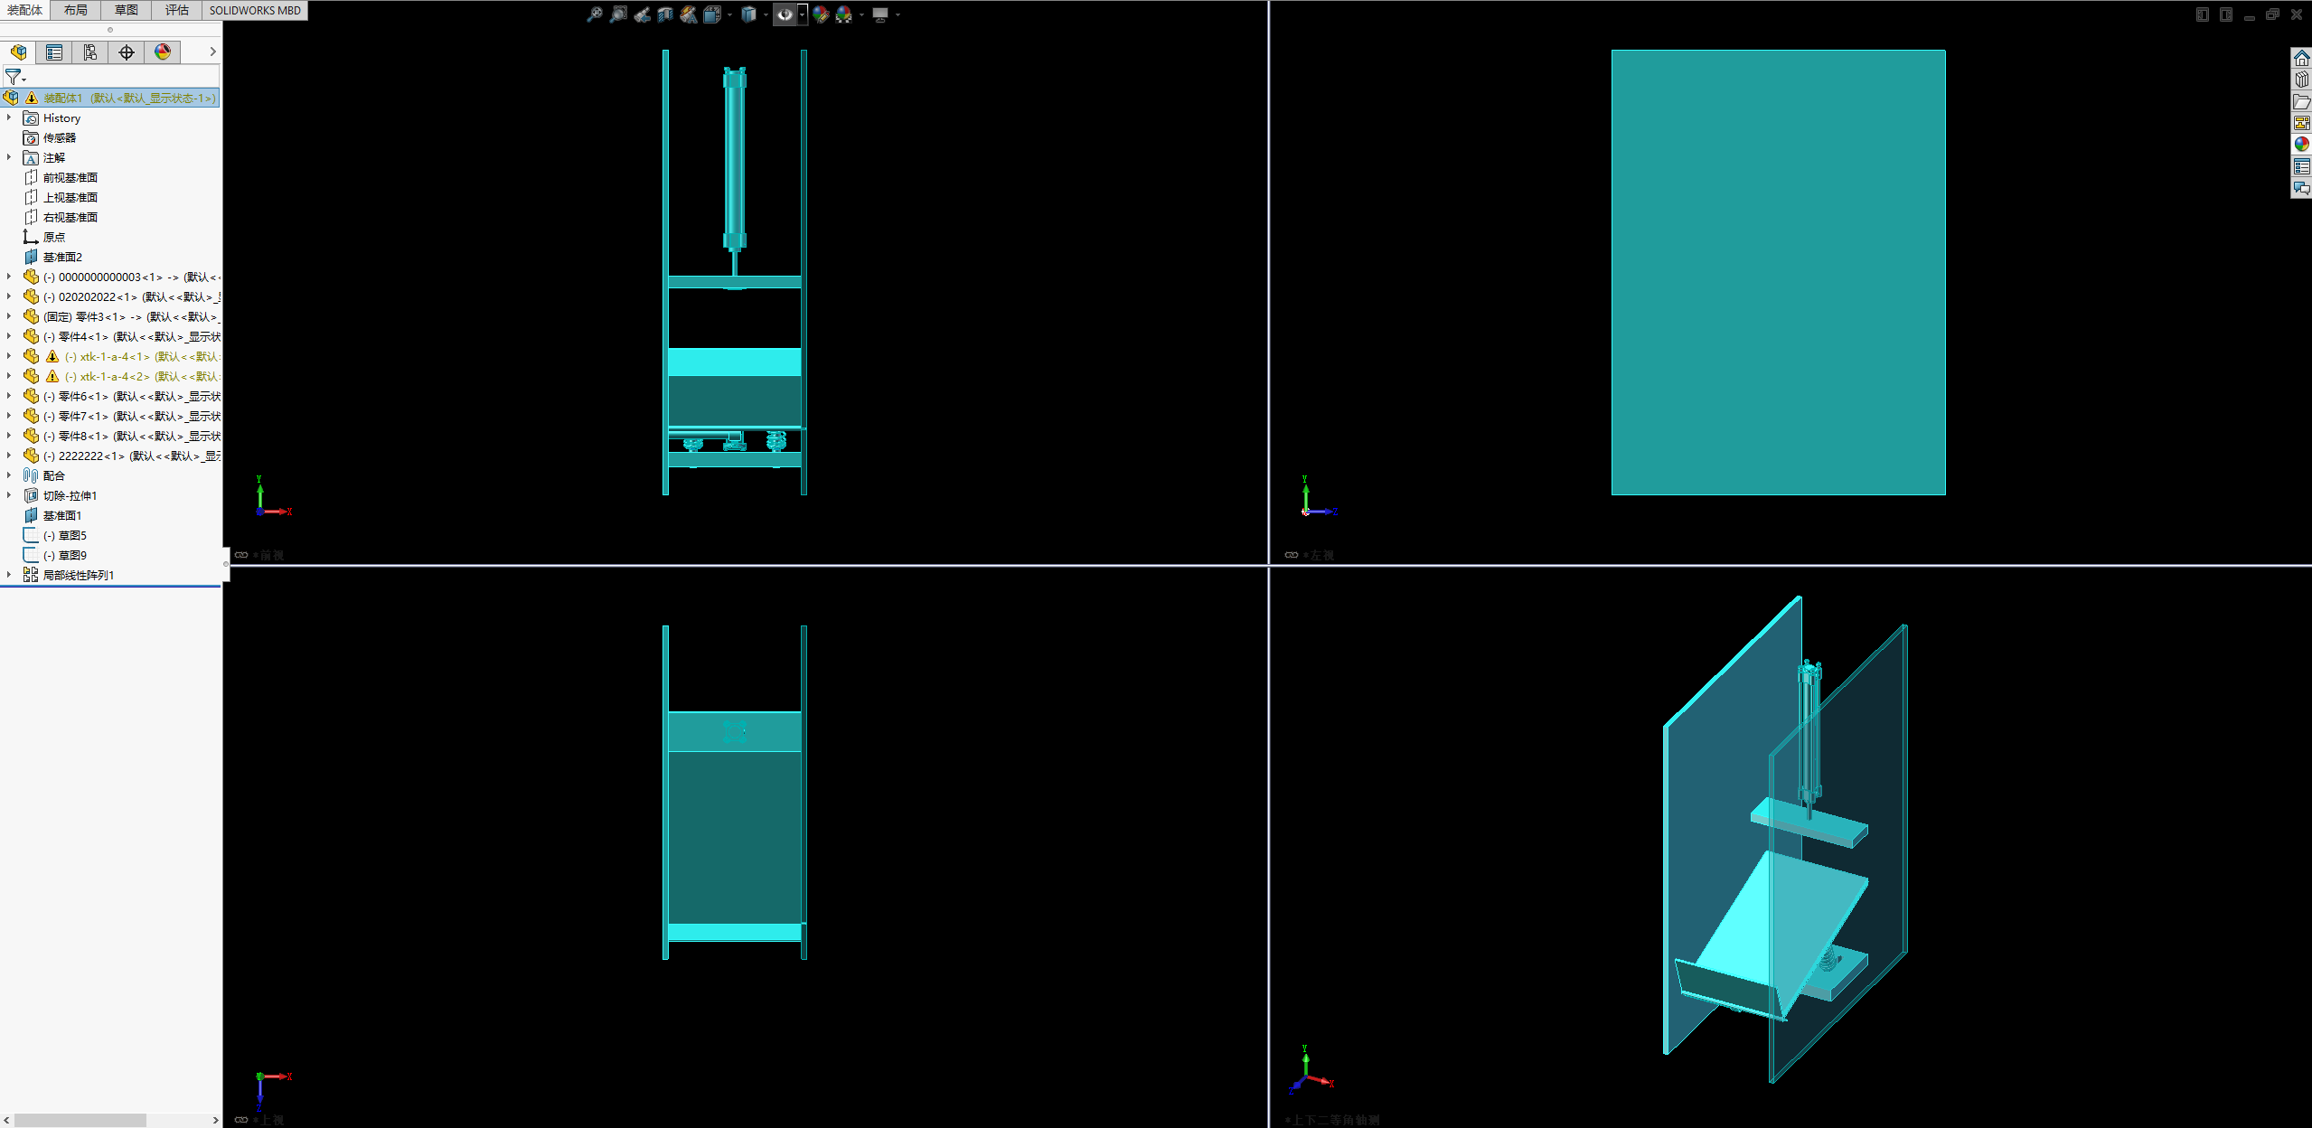This screenshot has width=2312, height=1128.
Task: Open the DimXpertManager crosshair tab
Action: [x=127, y=52]
